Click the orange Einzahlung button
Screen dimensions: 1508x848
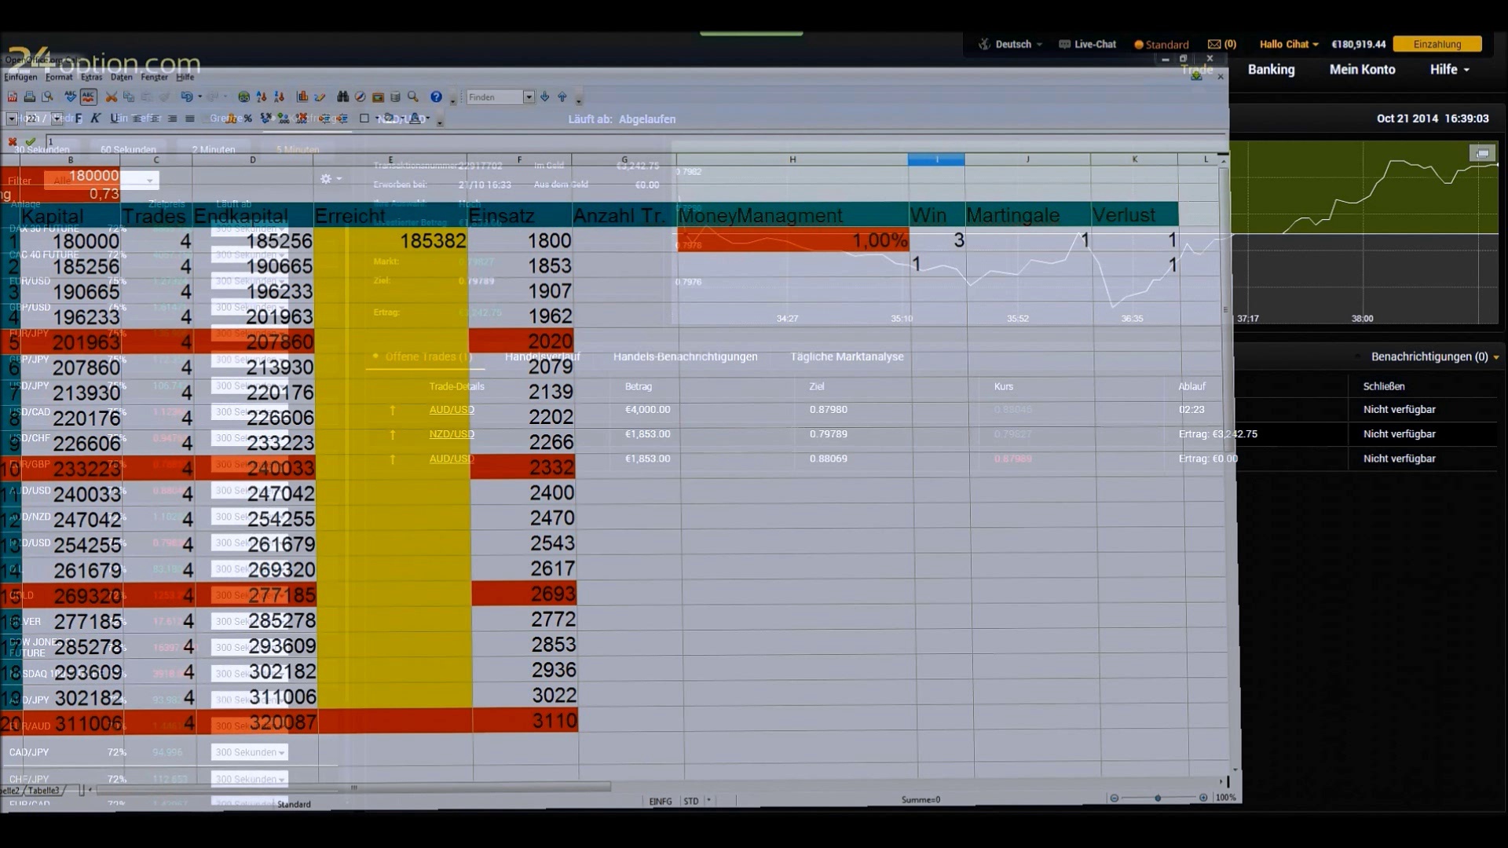[1437, 45]
